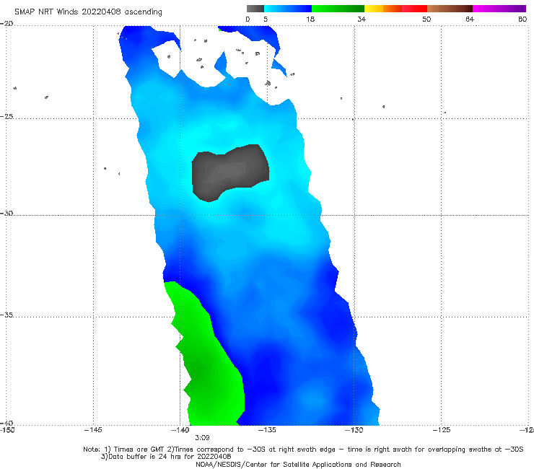This screenshot has width=534, height=469.
Task: Click the magenta 64-80 segment of the color scale
Action: pos(499,9)
